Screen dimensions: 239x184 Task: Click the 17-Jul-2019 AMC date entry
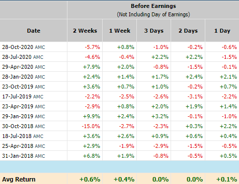[23, 96]
